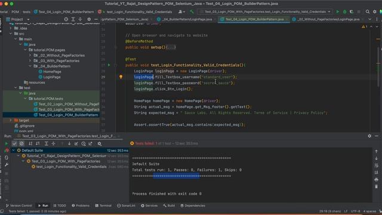Screen dimensions: 382x215
Task: Toggle soft-wrap in the console output
Action: click(x=377, y=165)
